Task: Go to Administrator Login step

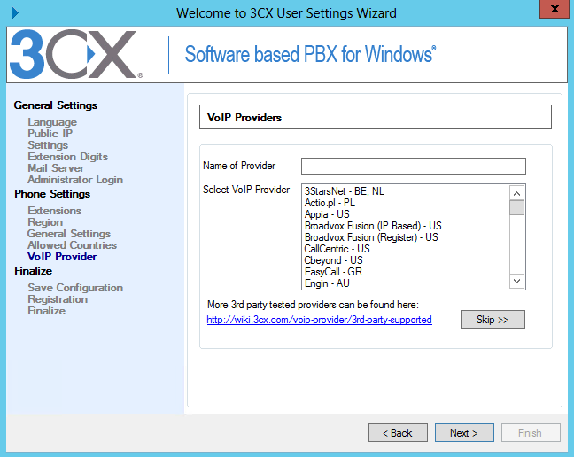Action: [75, 180]
